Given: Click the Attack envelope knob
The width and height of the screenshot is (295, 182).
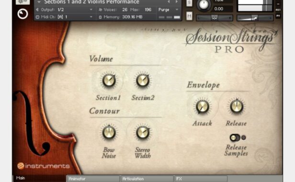Looking at the screenshot, I should [203, 107].
